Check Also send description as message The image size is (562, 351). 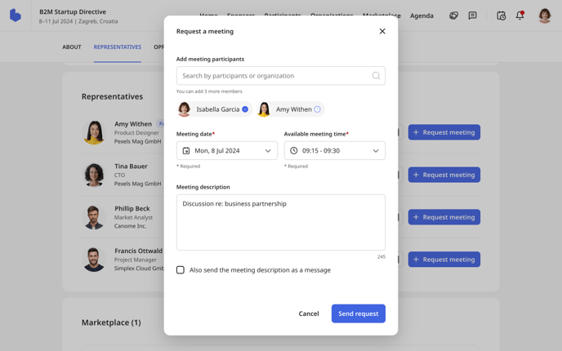pos(181,269)
